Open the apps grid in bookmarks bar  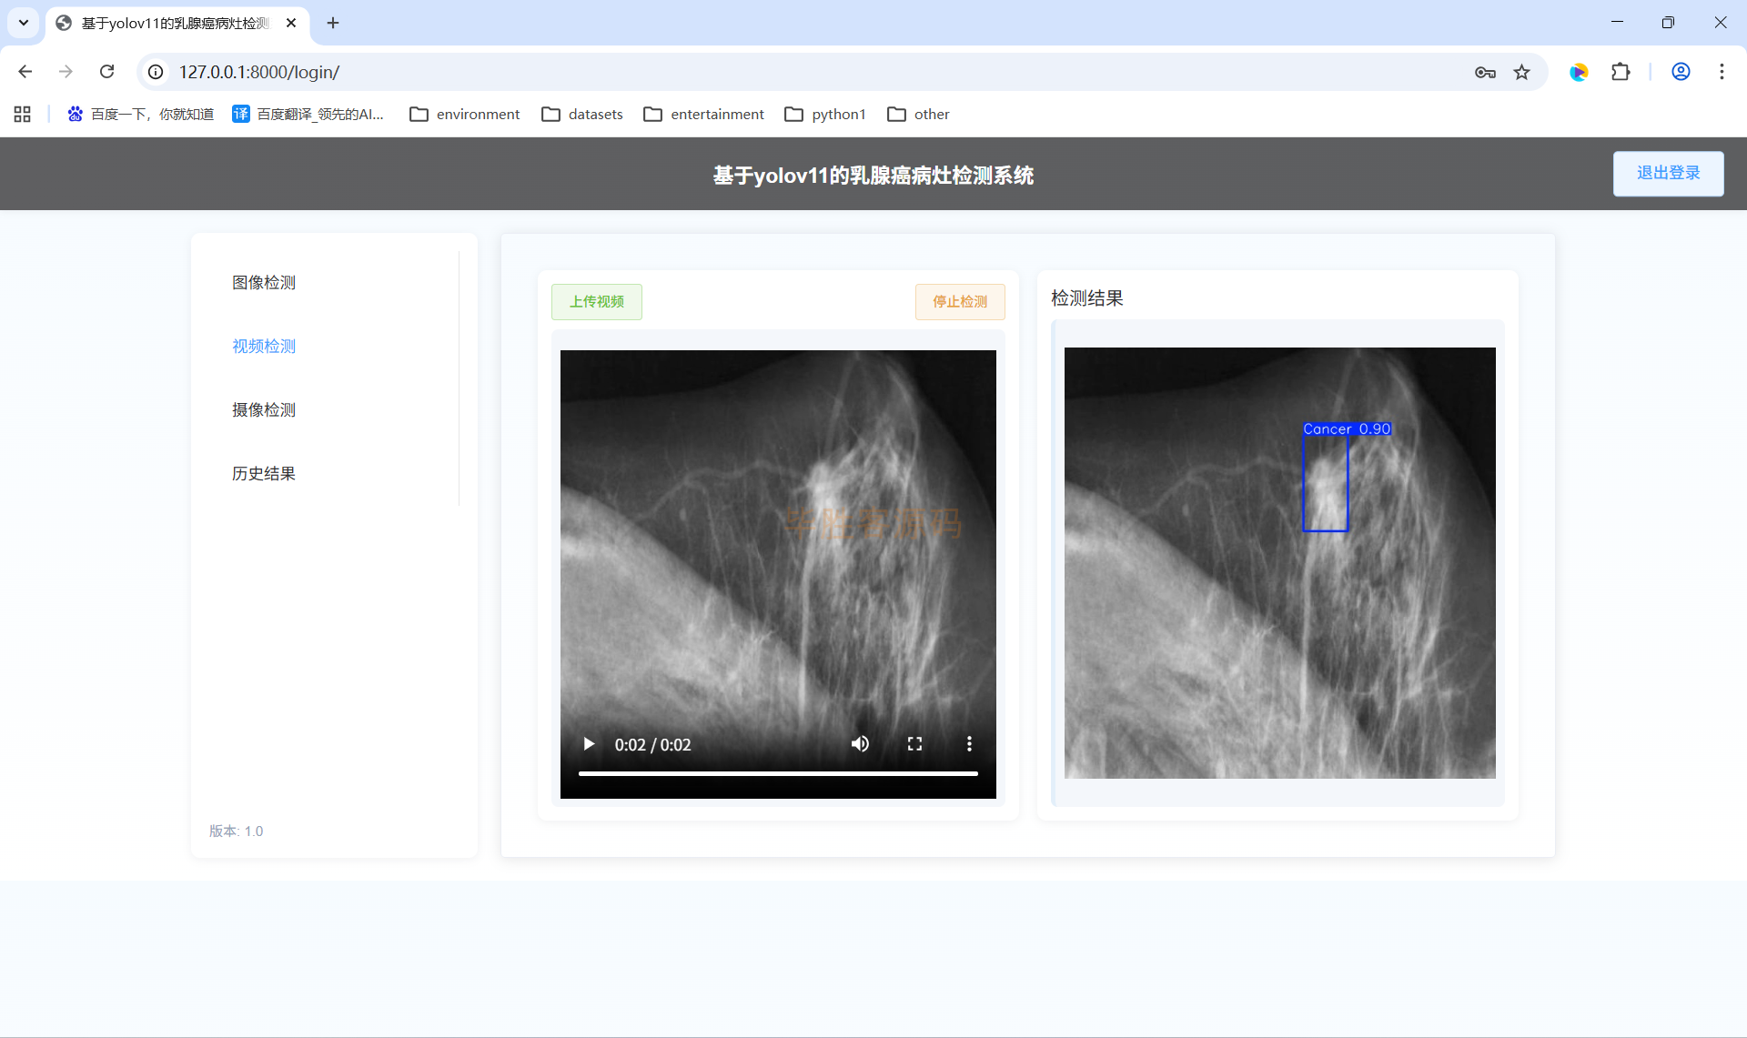[23, 114]
